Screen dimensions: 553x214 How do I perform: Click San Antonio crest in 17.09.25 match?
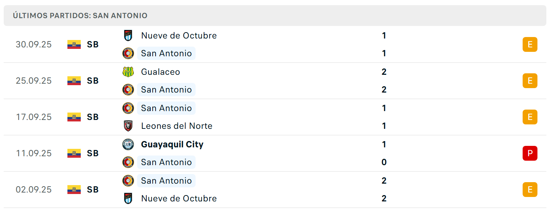point(128,108)
